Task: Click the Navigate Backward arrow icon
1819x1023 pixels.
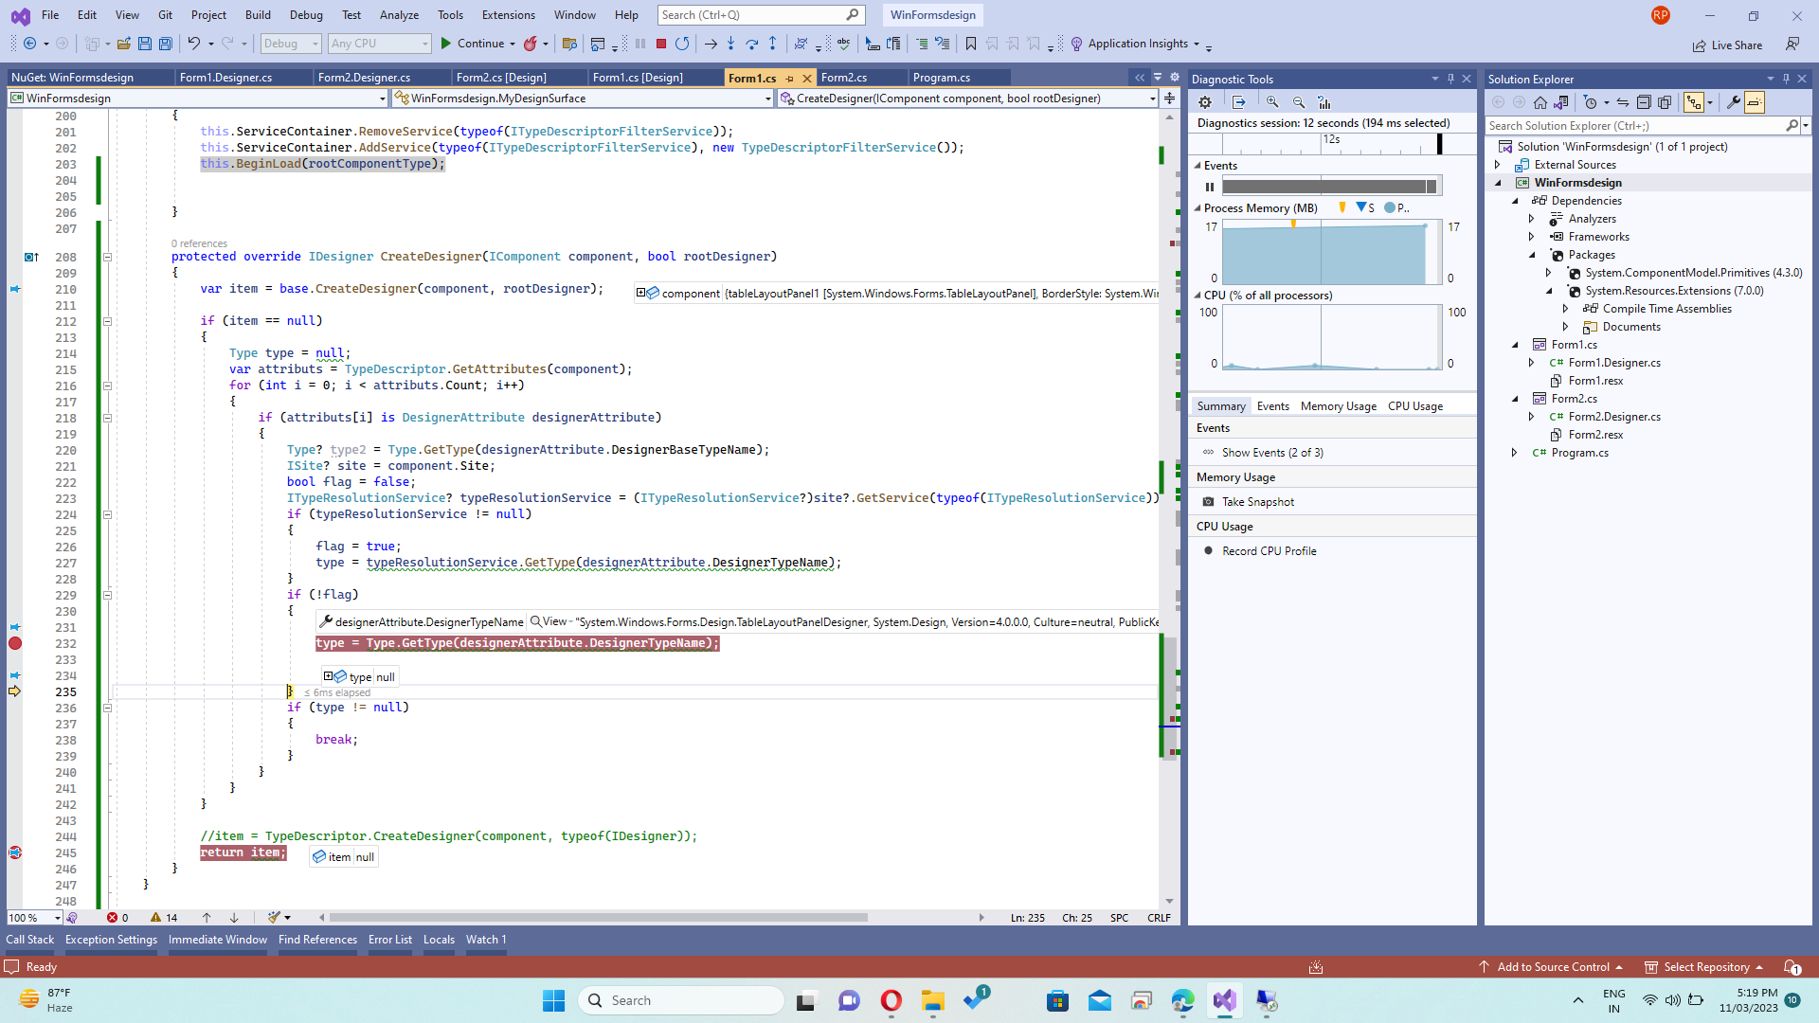Action: [x=30, y=44]
